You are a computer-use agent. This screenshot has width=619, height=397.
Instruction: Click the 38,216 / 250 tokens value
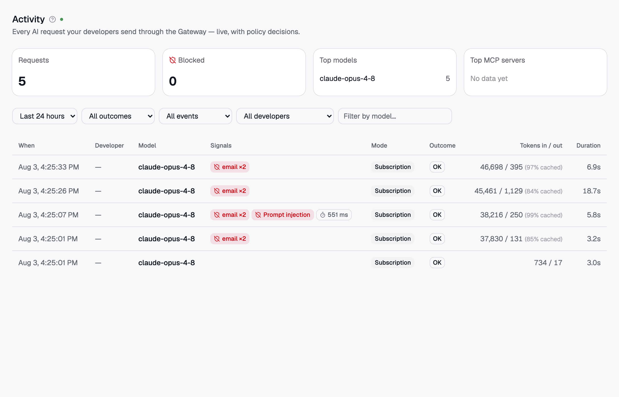coord(501,215)
